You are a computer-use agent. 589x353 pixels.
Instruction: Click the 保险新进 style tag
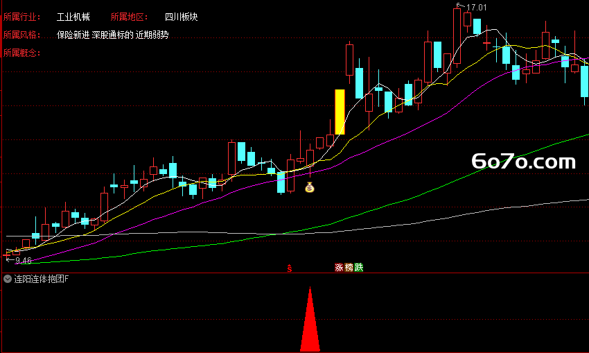click(73, 35)
